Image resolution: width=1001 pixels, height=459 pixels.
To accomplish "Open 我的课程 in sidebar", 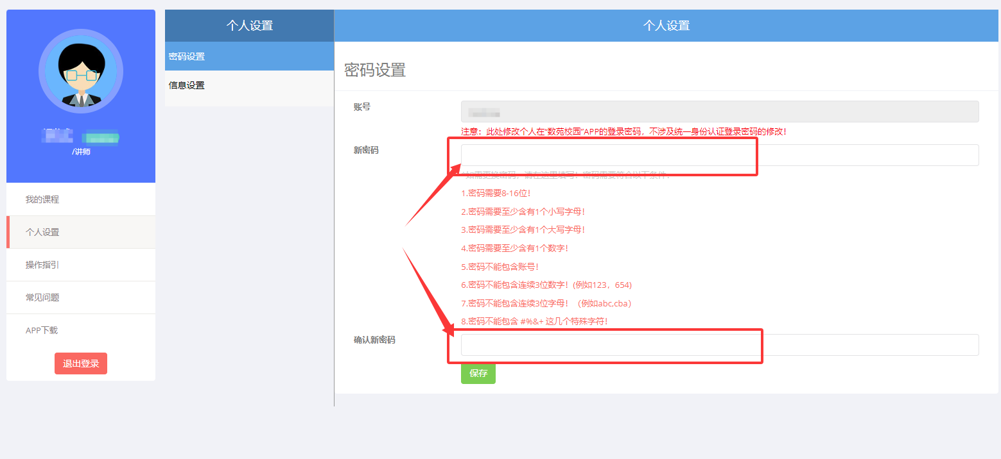I will coord(81,199).
